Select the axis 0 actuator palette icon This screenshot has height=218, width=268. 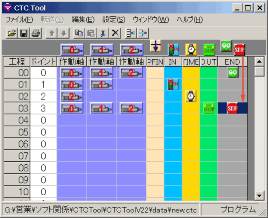72,50
